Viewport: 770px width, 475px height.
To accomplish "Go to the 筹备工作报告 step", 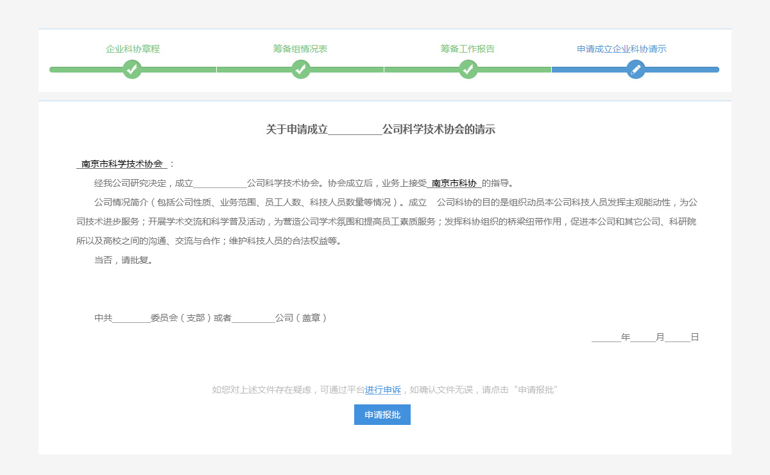I will (x=468, y=49).
